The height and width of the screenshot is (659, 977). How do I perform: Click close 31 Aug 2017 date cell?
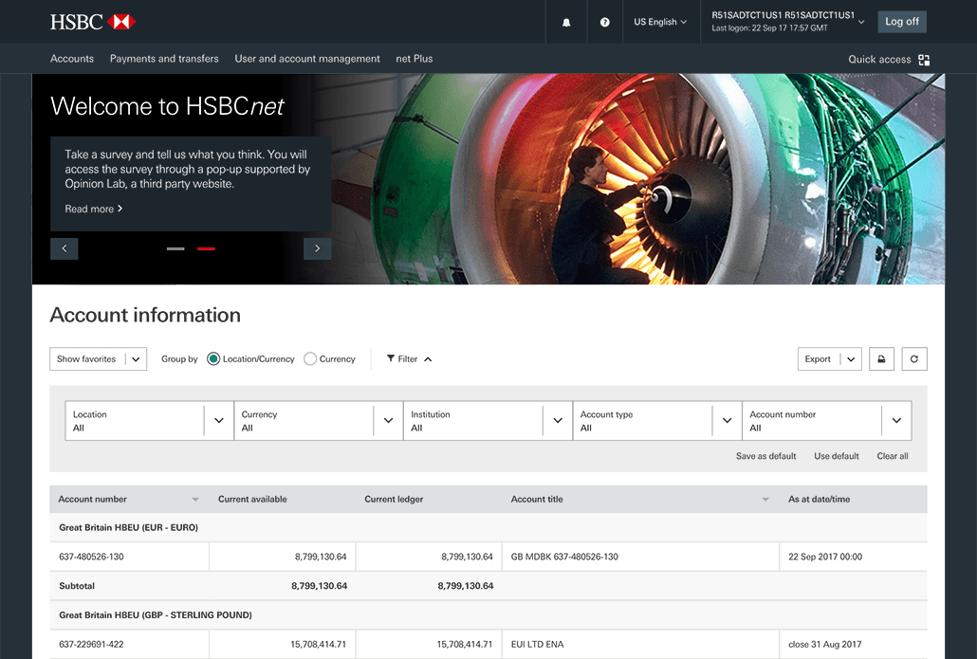825,644
